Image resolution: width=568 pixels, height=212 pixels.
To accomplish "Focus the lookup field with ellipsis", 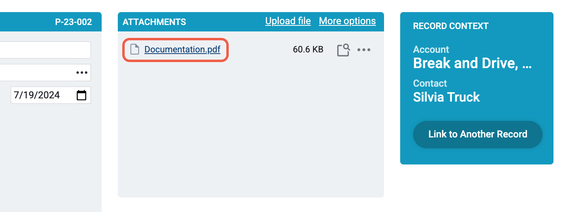I will point(45,73).
